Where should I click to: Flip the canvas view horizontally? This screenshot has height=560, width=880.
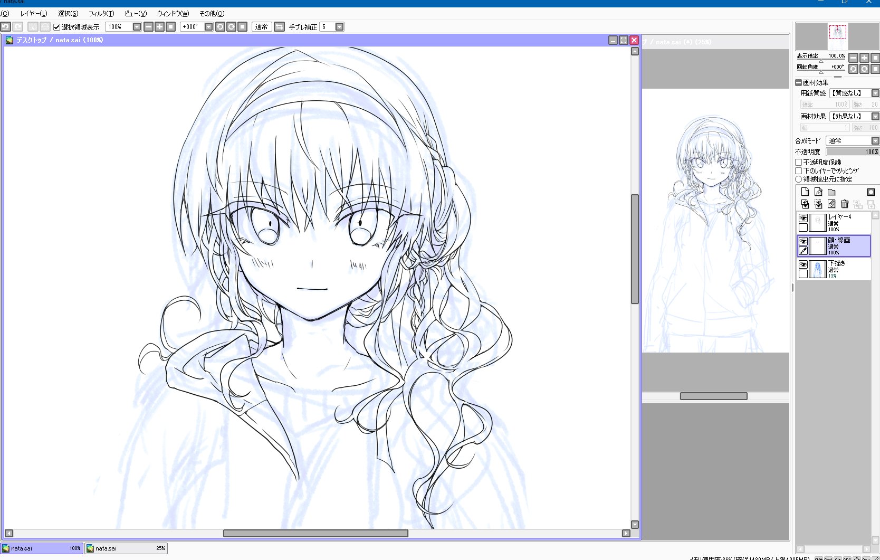[280, 26]
